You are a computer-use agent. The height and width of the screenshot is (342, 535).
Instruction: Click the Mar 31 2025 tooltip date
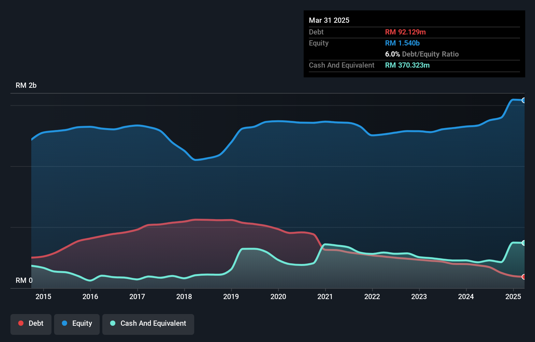coord(329,20)
